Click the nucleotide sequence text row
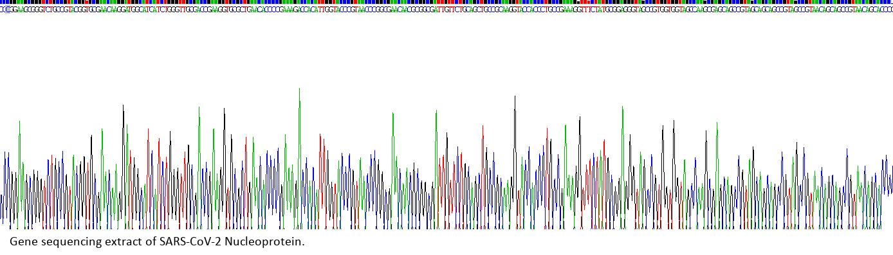Screen dimensions: 893x255 pos(446,10)
